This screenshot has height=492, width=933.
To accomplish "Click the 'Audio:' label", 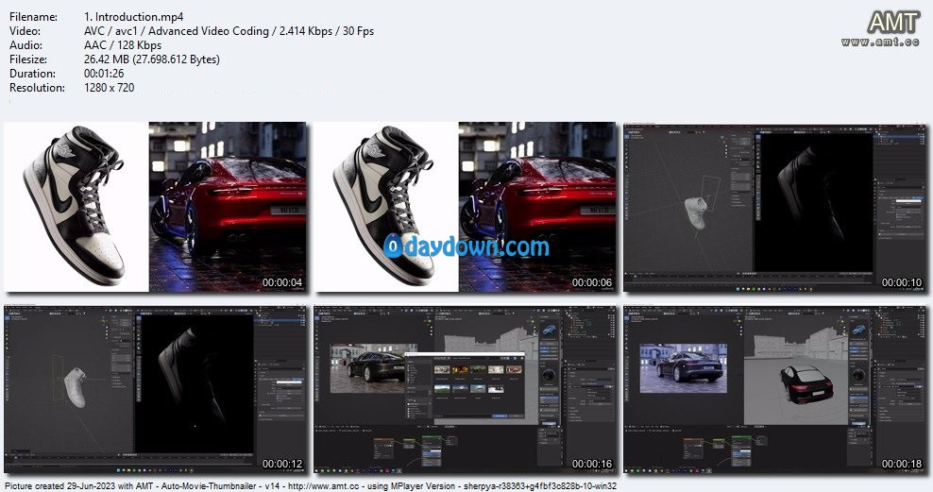I will [x=26, y=45].
